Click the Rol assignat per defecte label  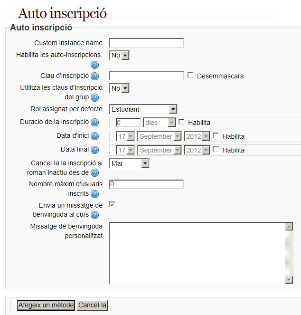[x=66, y=109]
